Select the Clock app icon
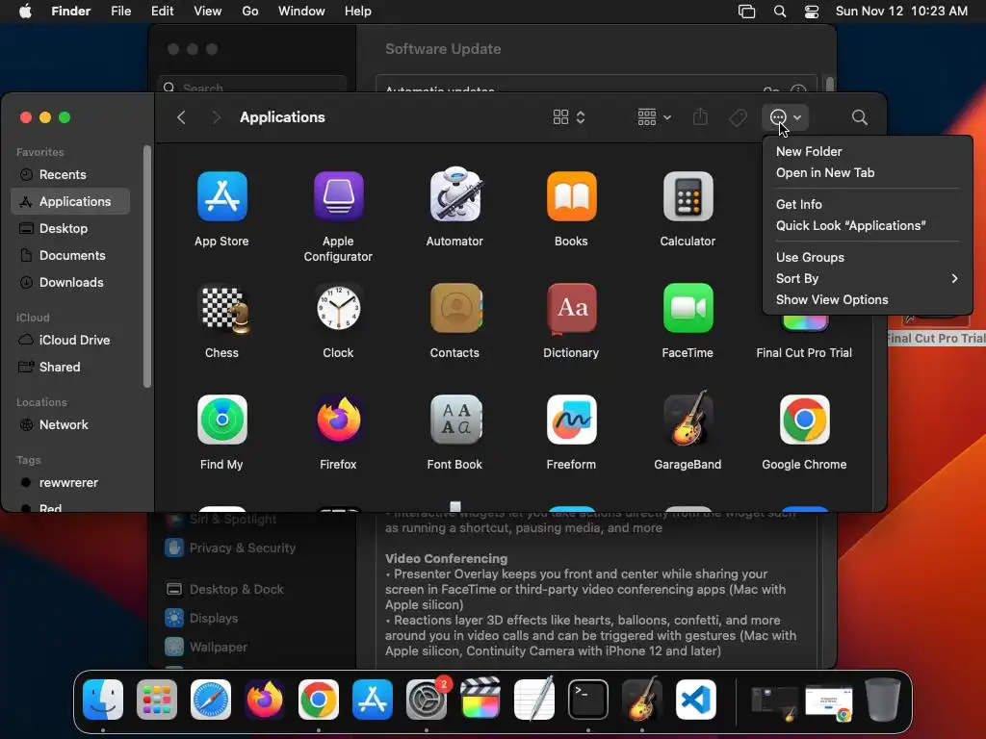The image size is (986, 739). pyautogui.click(x=338, y=309)
